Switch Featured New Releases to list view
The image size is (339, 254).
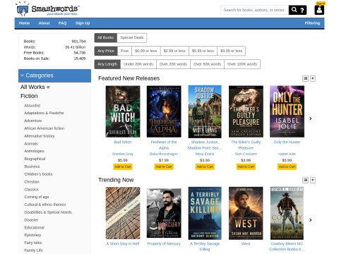[305, 78]
